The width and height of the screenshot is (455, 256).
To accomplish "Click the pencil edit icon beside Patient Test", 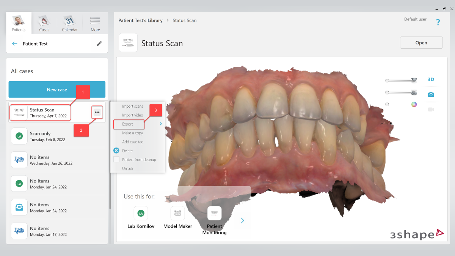I will coord(99,44).
